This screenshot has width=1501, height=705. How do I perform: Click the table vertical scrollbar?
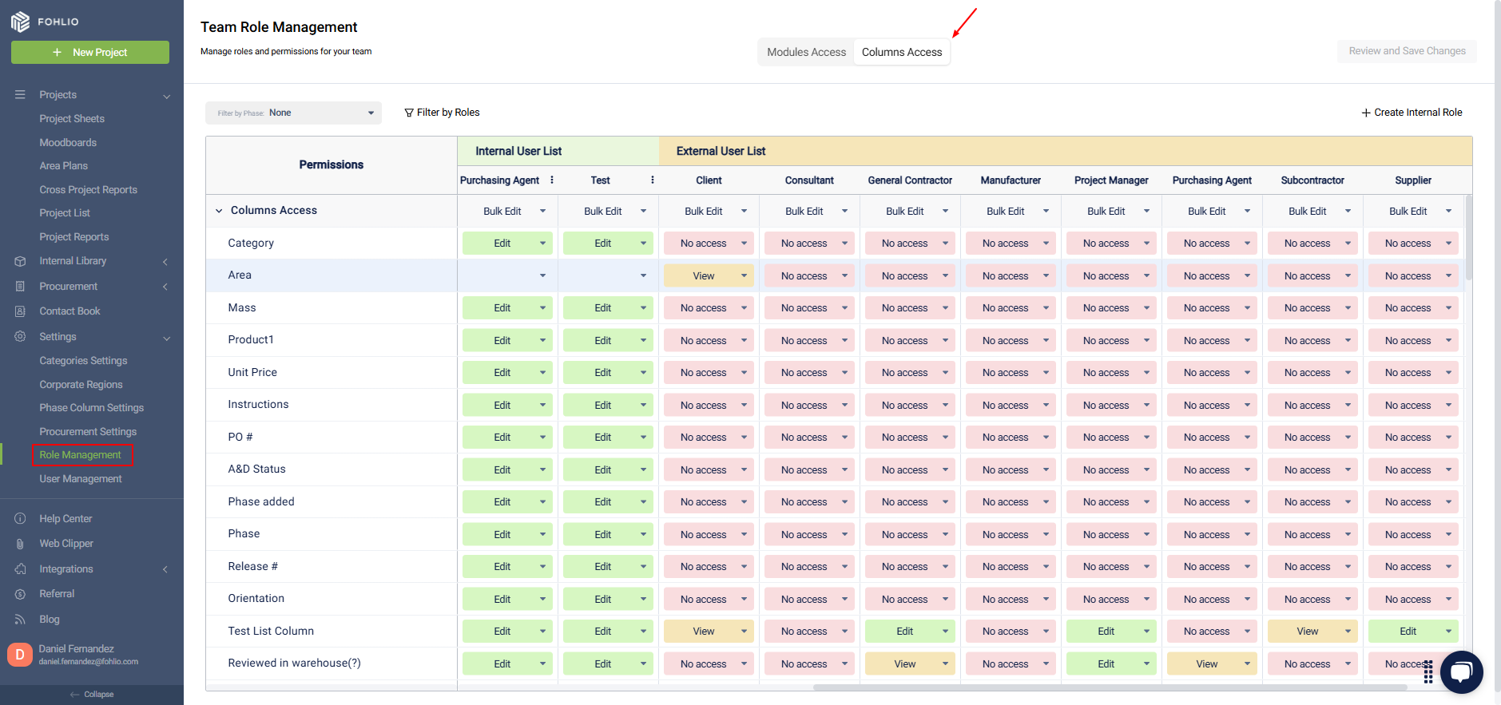(1468, 237)
